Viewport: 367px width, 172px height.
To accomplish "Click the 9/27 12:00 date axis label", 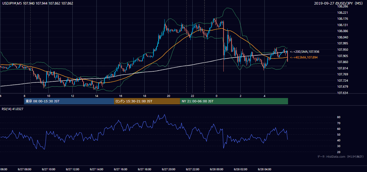I will (x=72, y=169).
